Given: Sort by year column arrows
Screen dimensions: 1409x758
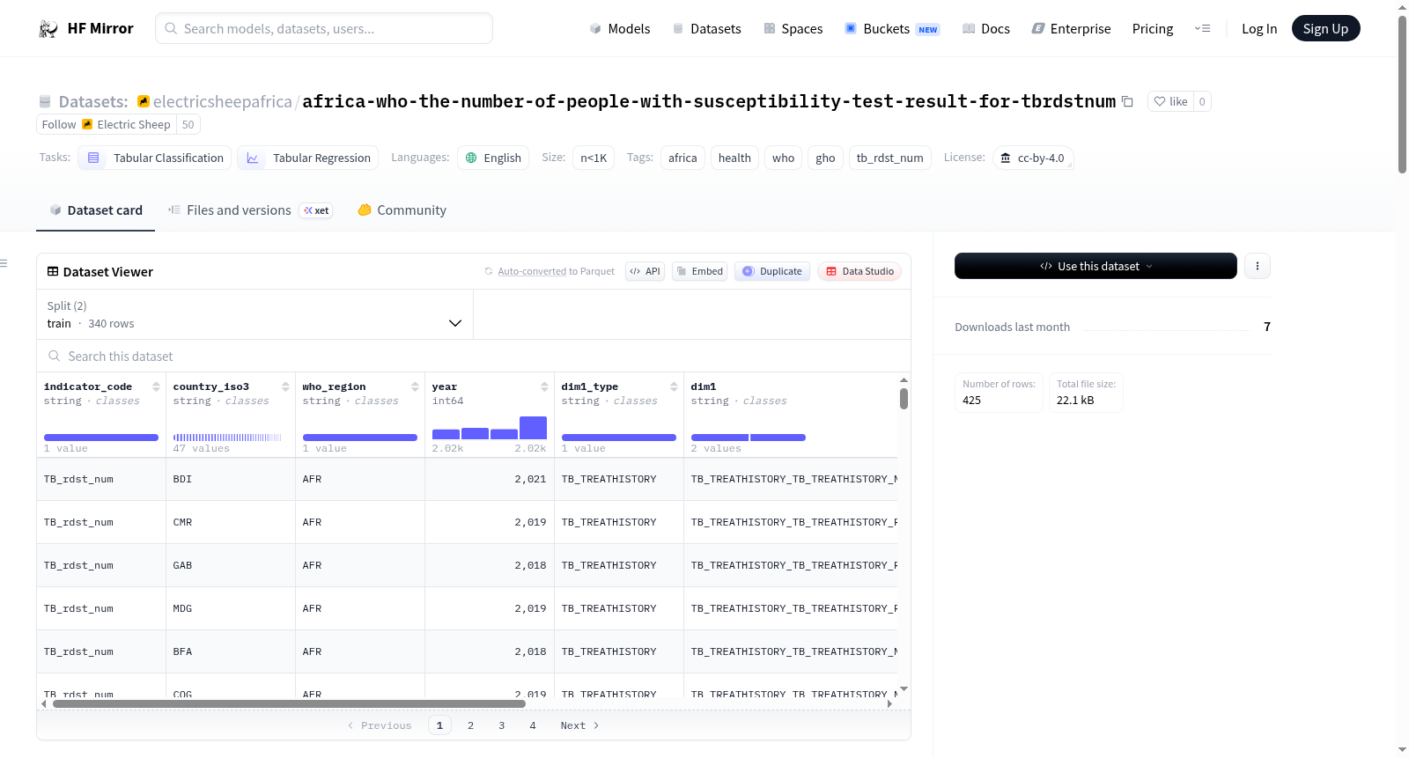Looking at the screenshot, I should click(x=544, y=387).
